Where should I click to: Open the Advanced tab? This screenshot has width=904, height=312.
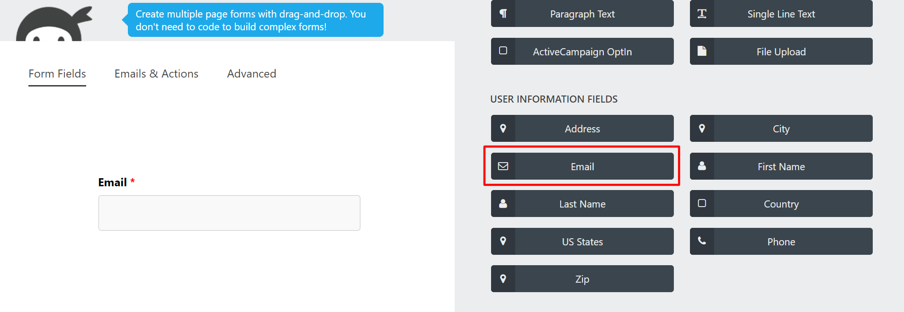click(x=251, y=74)
